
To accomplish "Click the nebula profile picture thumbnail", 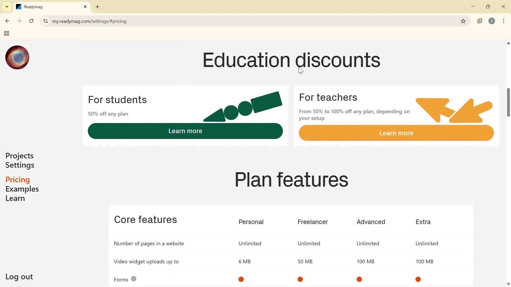I will click(17, 57).
